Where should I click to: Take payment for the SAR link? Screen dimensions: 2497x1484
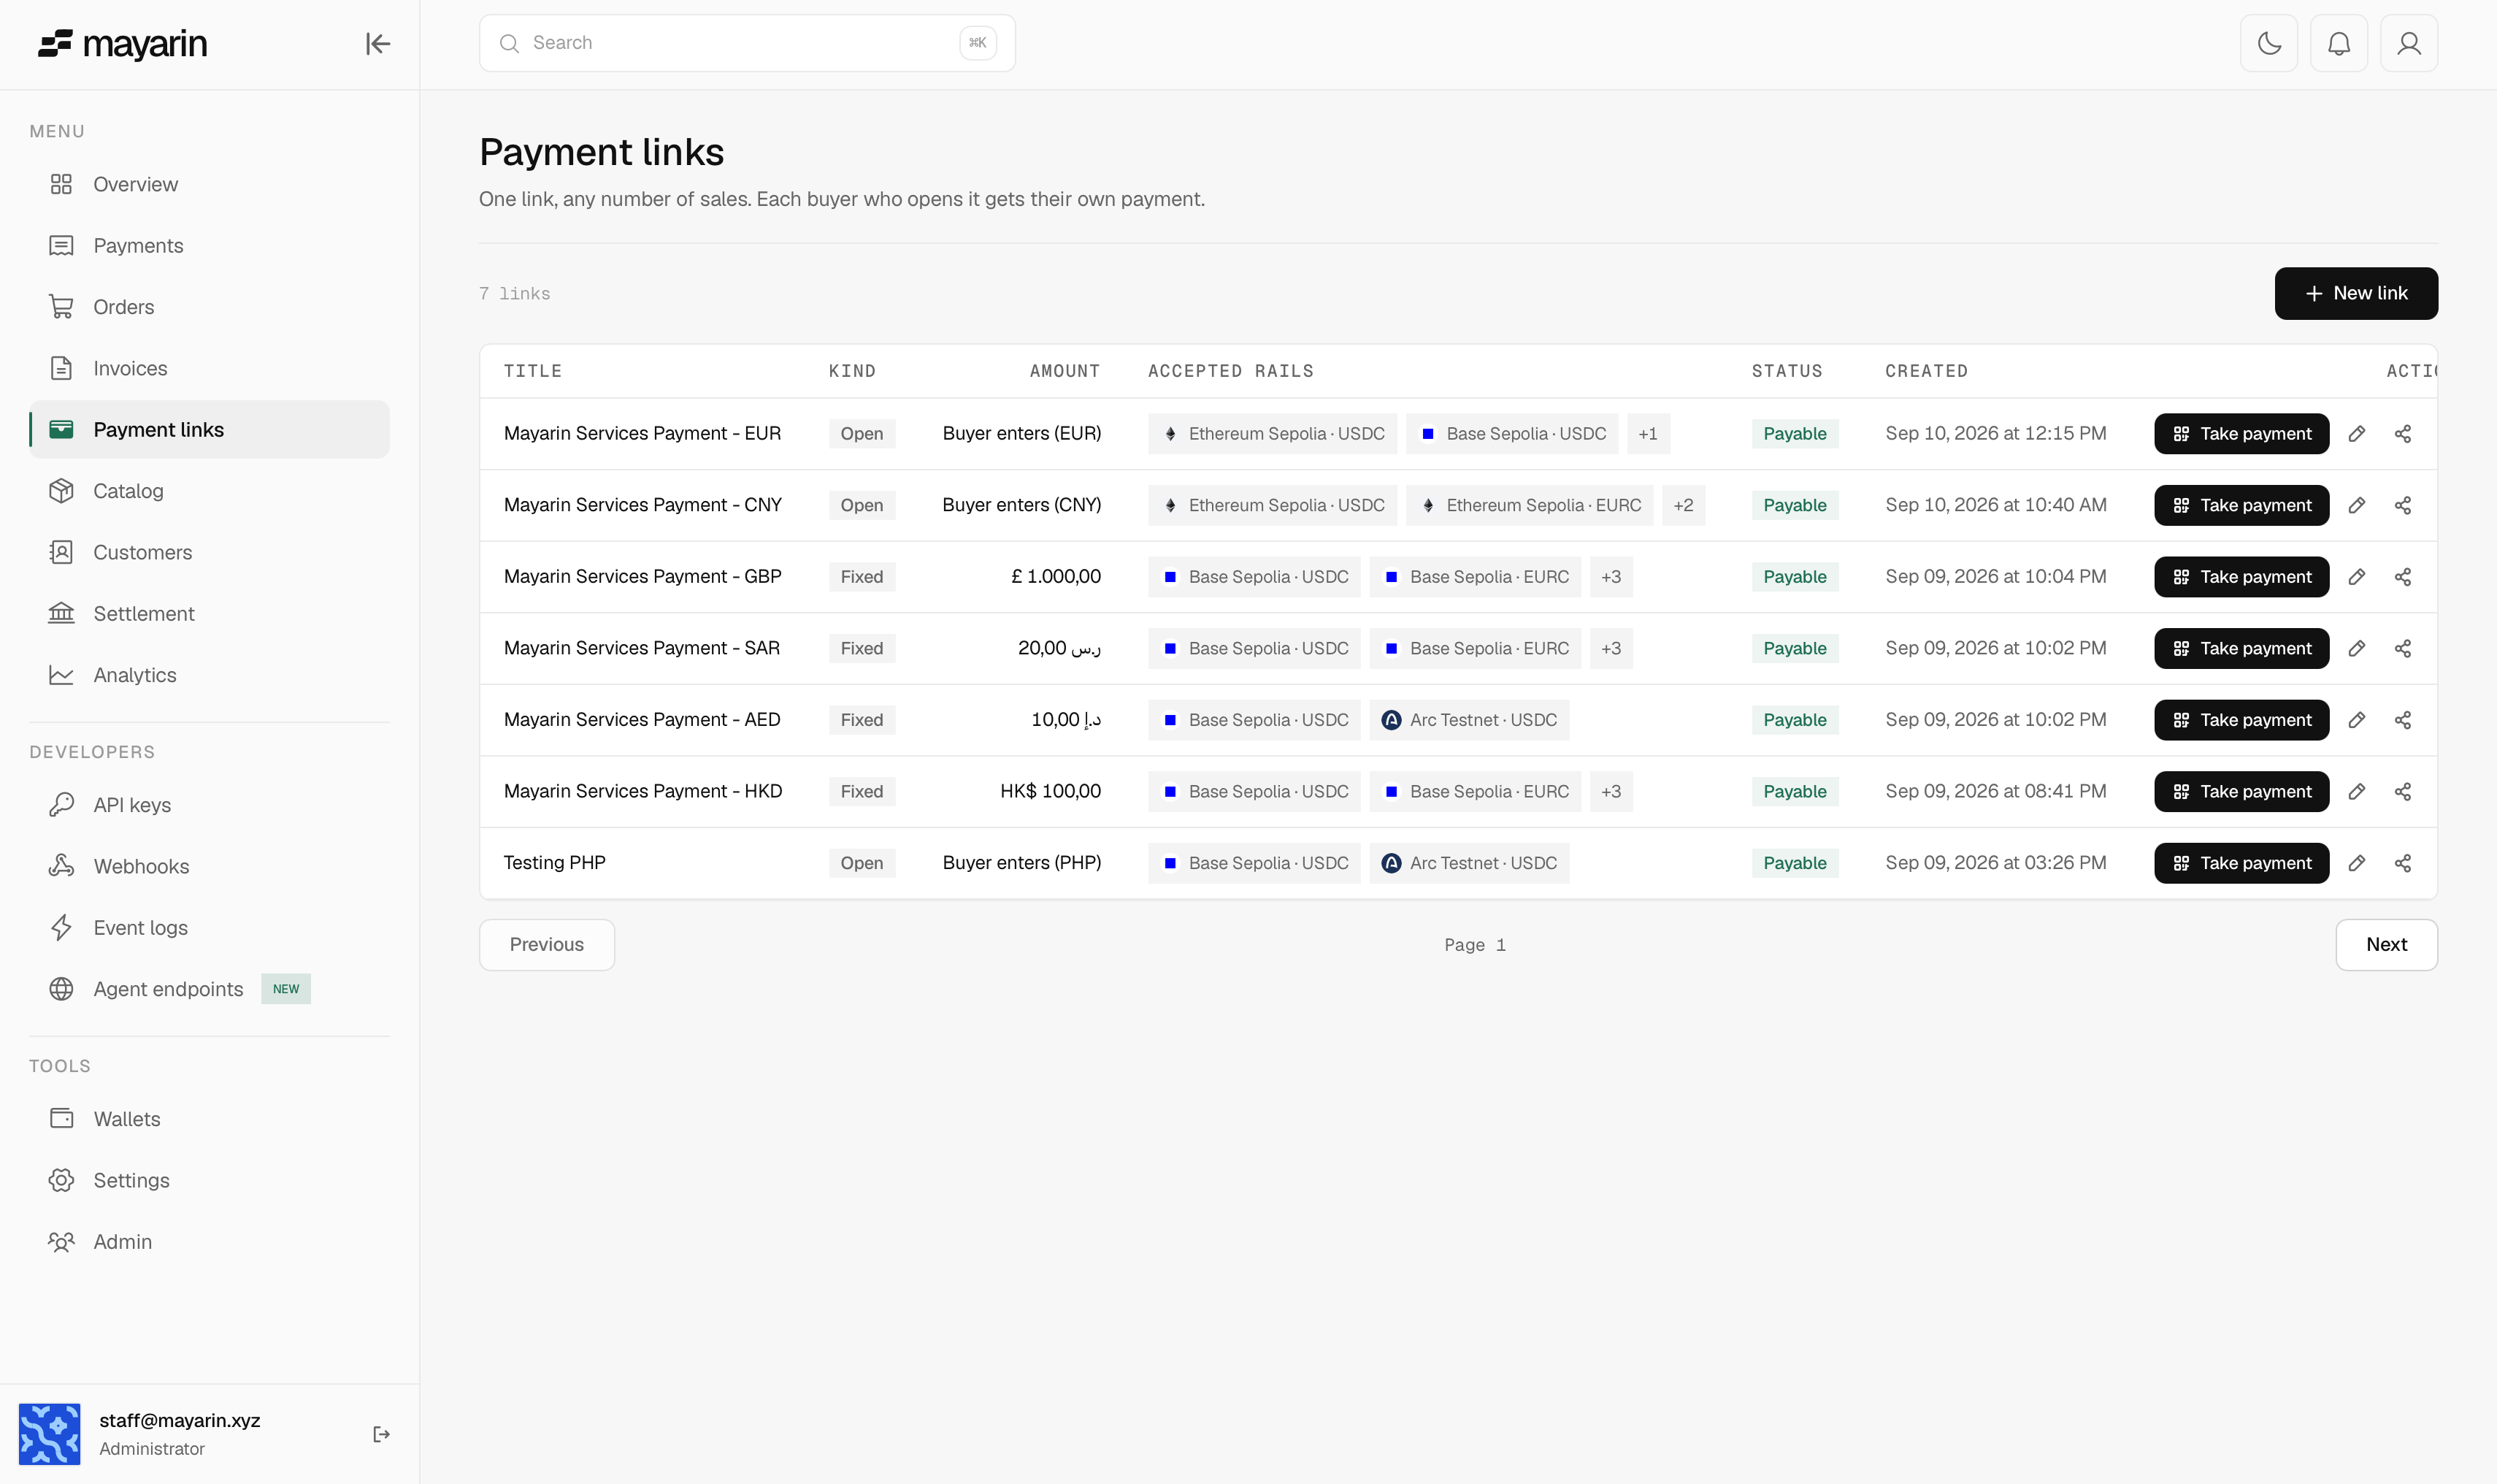click(2241, 648)
